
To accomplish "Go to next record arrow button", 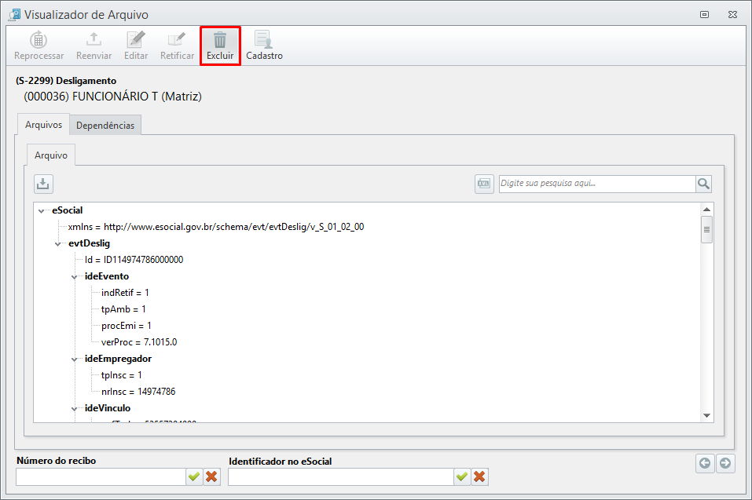I will click(x=725, y=463).
